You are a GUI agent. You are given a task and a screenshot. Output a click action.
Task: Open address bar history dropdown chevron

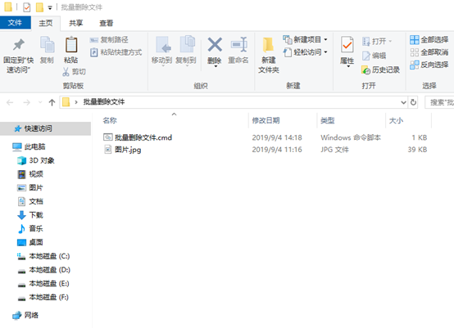click(x=403, y=102)
